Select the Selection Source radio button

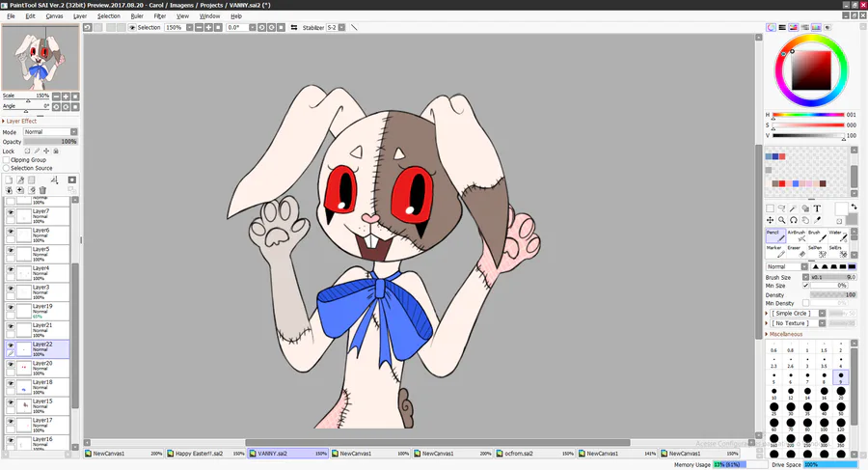coord(7,168)
